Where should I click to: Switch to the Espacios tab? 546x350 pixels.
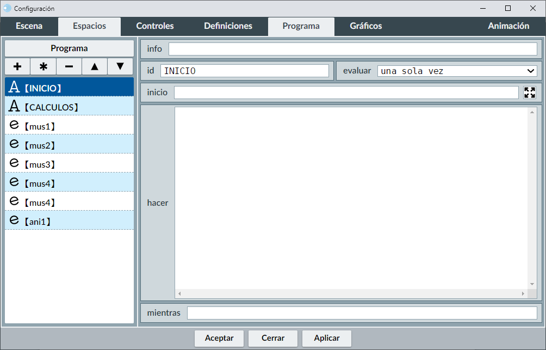[x=89, y=26]
